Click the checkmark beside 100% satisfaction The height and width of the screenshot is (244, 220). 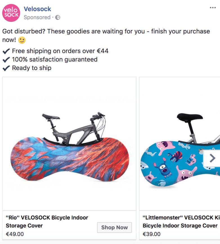coord(6,59)
